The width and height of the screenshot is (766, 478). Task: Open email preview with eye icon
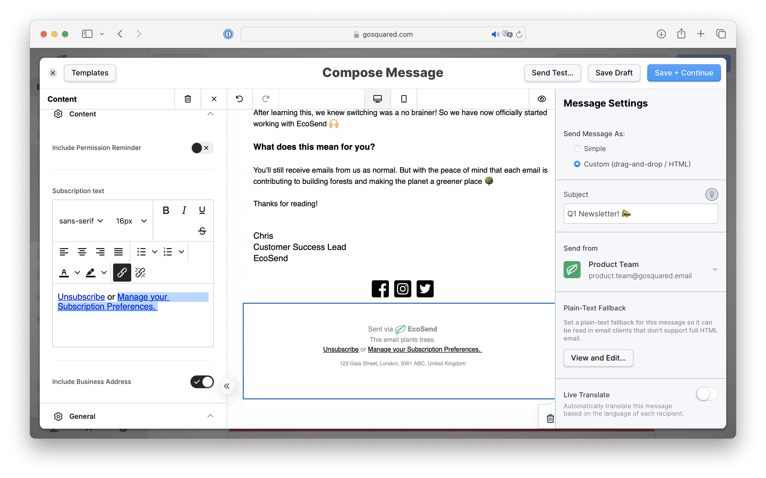(x=542, y=99)
